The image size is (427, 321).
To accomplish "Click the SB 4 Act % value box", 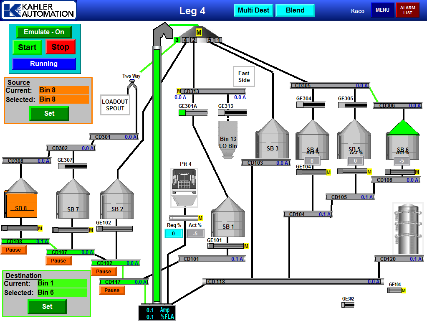I will [x=312, y=160].
